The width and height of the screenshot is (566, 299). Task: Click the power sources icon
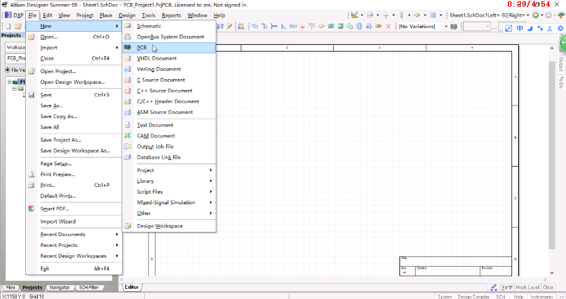click(x=386, y=15)
